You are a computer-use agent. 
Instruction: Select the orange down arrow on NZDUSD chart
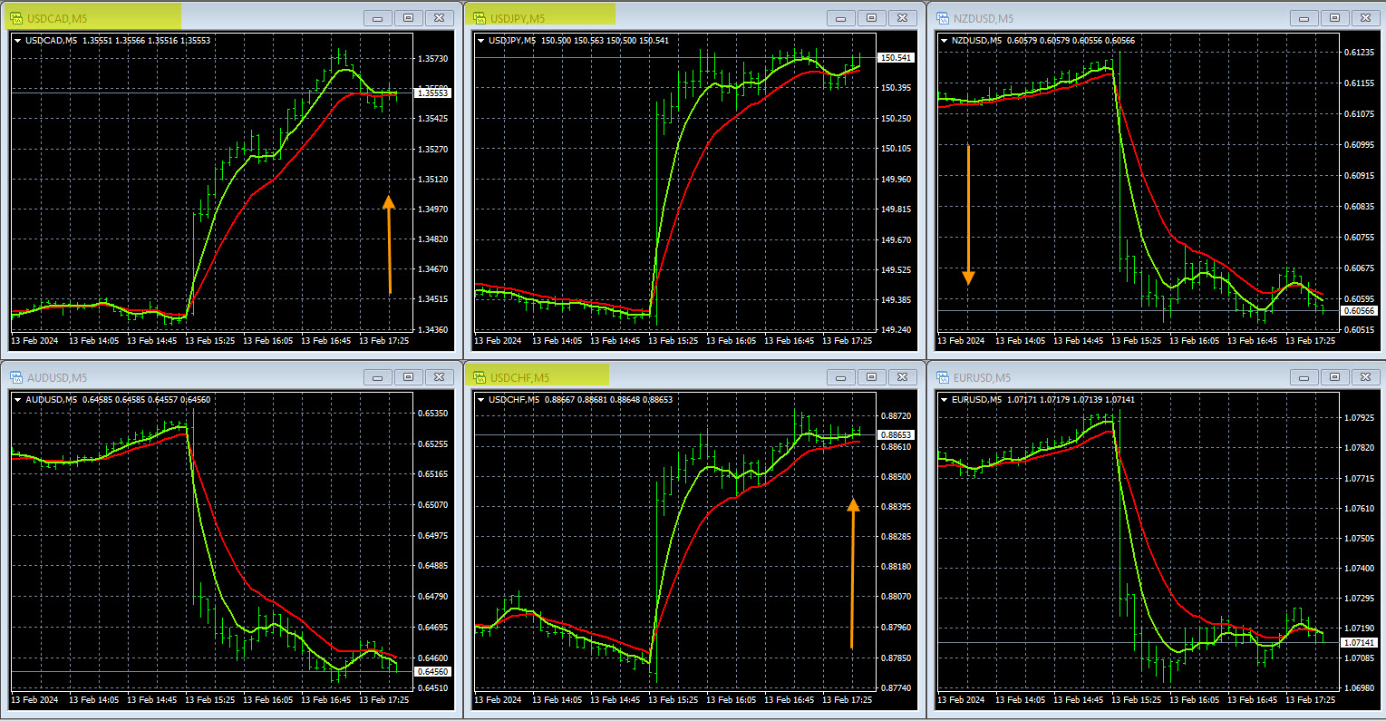pos(968,215)
